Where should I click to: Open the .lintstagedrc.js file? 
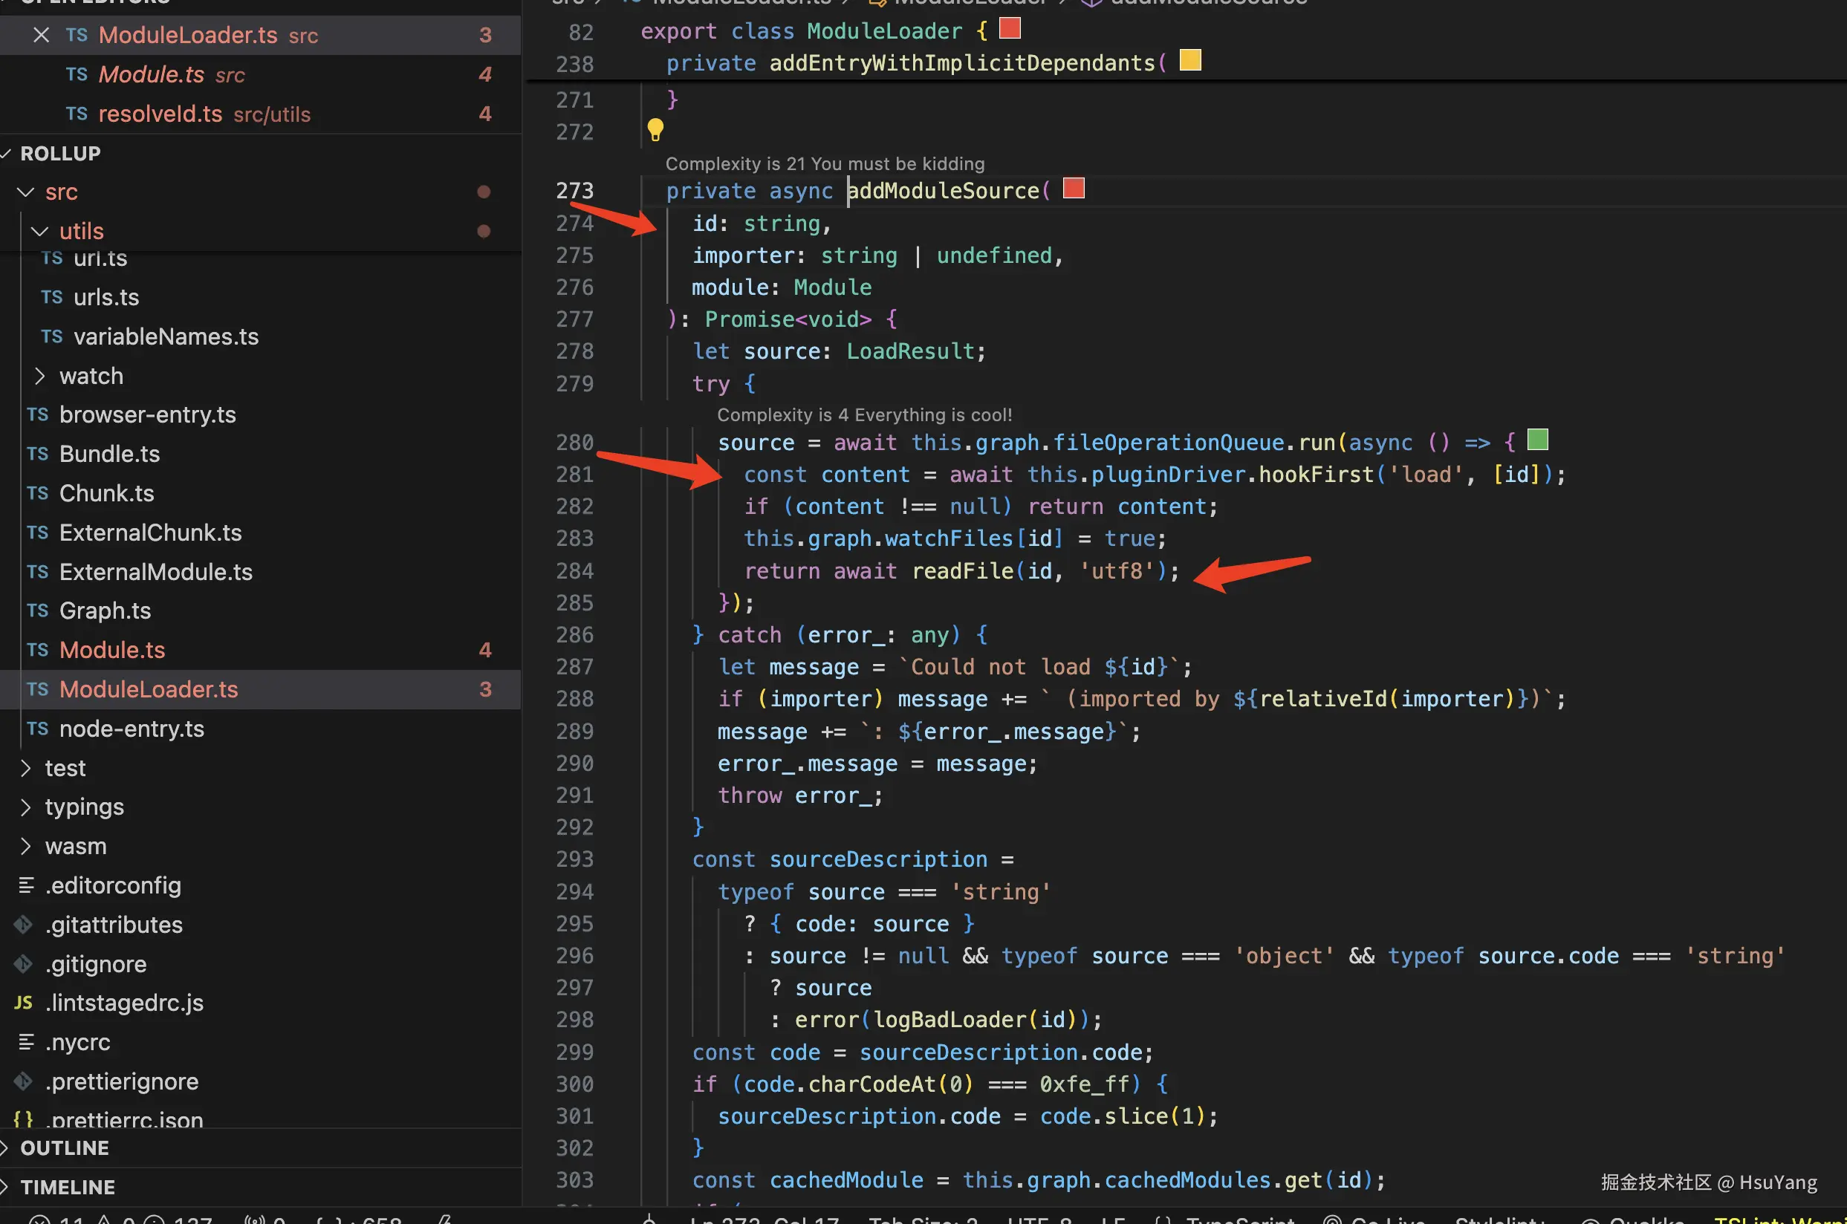(124, 1003)
